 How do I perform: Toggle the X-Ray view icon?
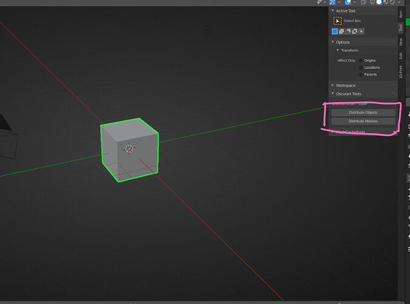[x=363, y=2]
